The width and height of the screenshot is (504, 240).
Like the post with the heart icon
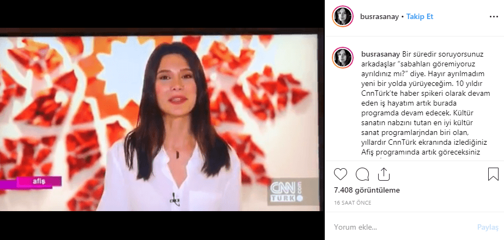pos(341,174)
